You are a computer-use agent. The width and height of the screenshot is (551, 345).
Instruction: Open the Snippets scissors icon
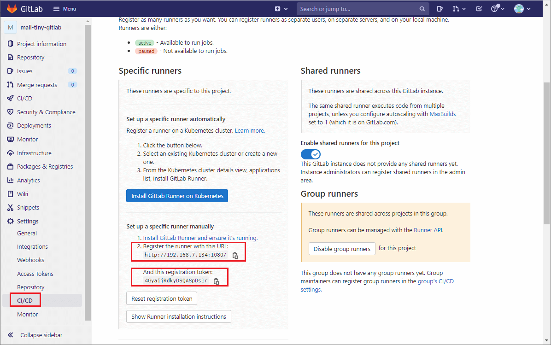click(x=10, y=208)
